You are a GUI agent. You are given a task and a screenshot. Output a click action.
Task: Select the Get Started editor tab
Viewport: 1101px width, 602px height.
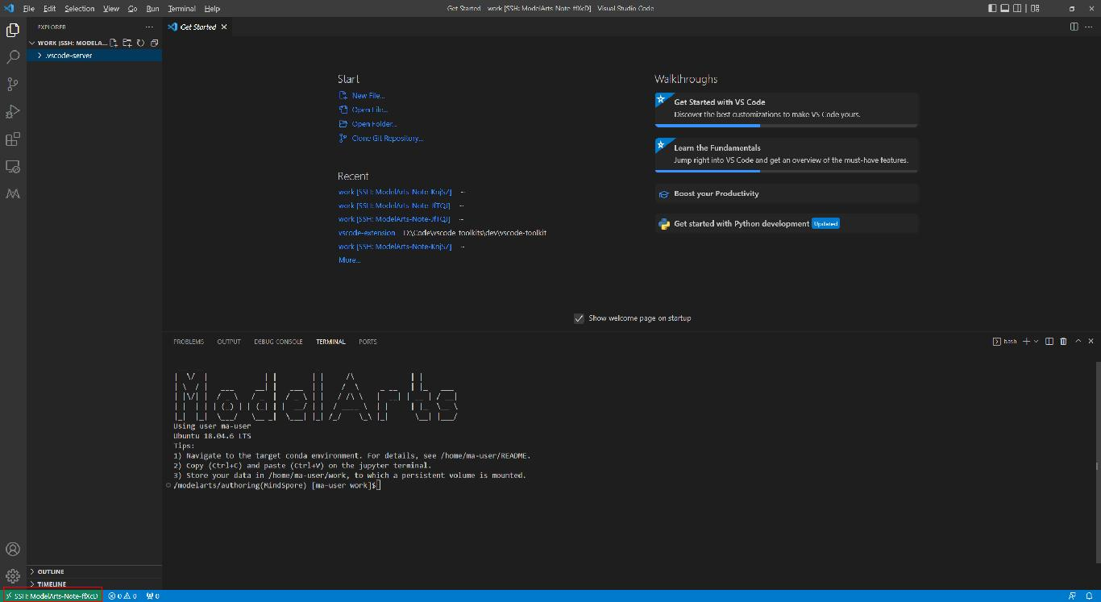pos(197,27)
